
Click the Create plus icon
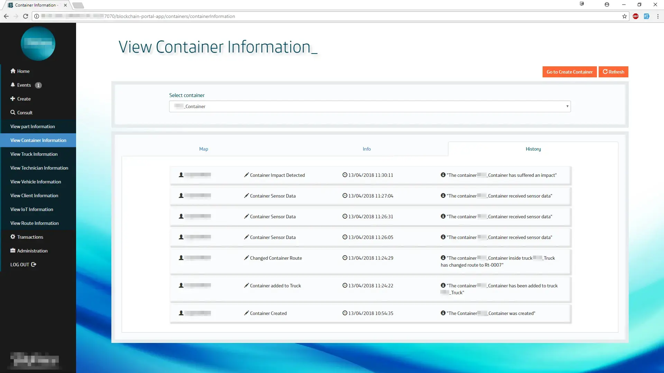(x=13, y=98)
